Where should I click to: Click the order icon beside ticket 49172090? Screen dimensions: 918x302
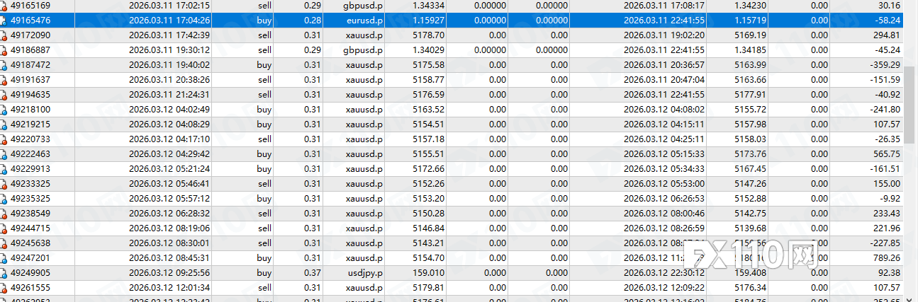[x=4, y=35]
